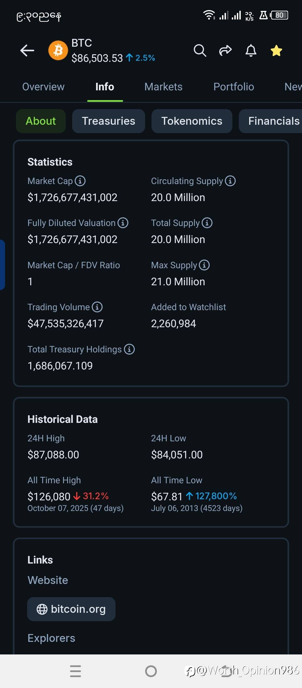Viewport: 302px width, 688px height.
Task: Tap Total Treasury Holdings info icon
Action: point(129,349)
